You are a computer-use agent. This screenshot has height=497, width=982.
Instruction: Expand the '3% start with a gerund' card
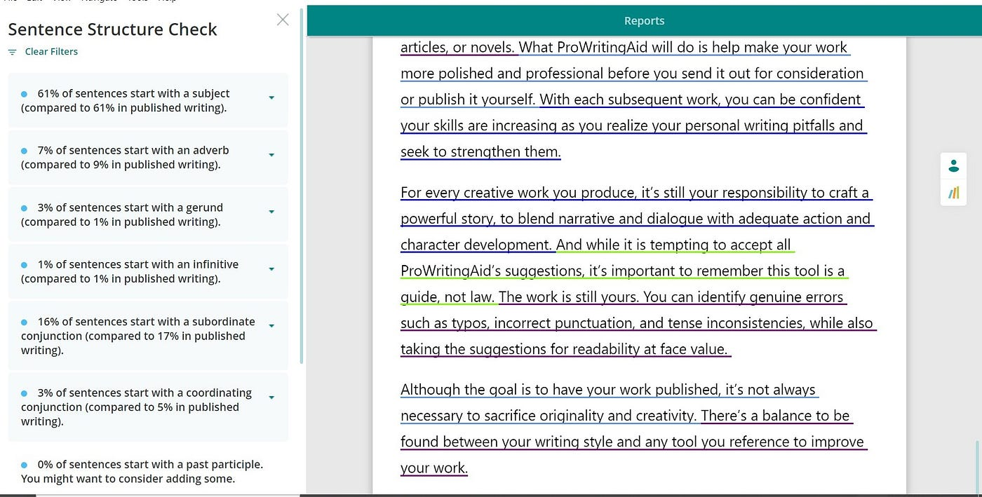271,212
